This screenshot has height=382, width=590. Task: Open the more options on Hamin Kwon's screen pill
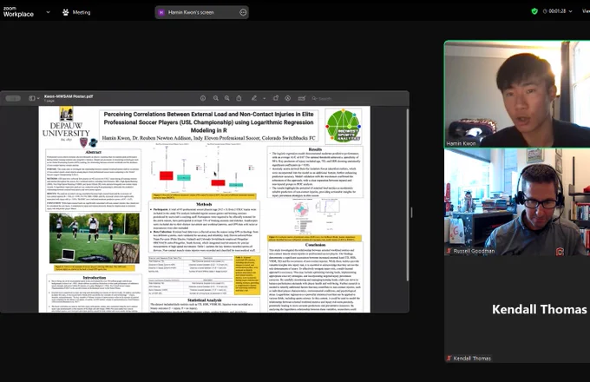pos(243,12)
